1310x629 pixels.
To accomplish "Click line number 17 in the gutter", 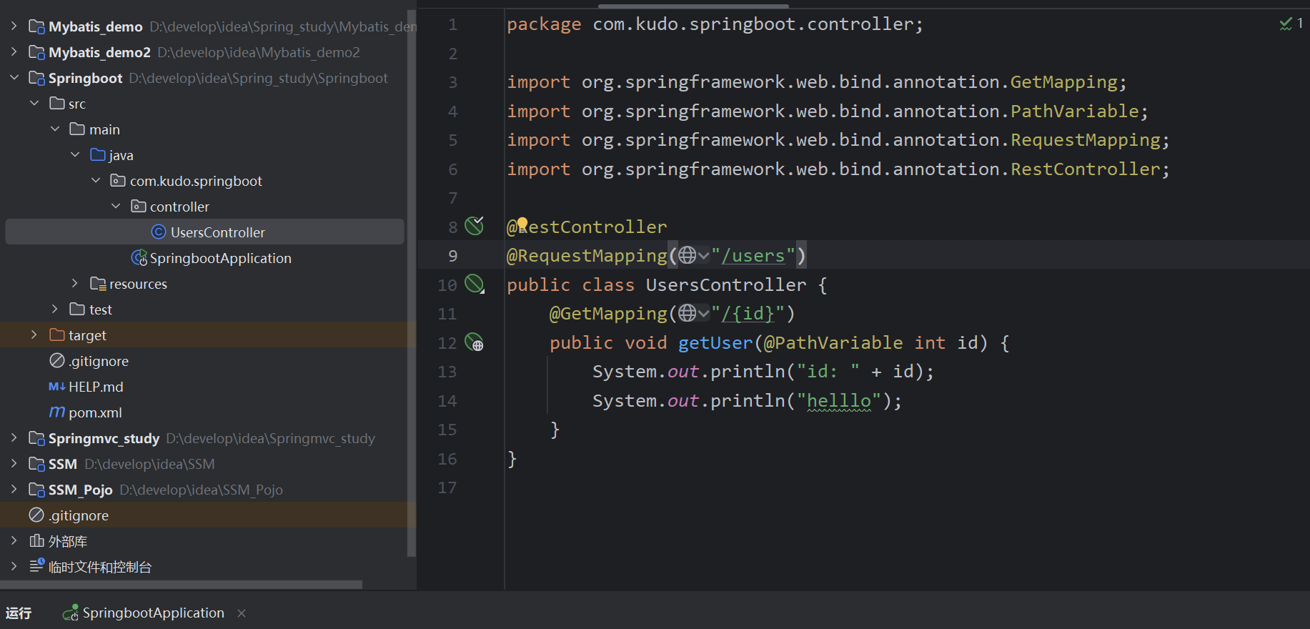I will pos(447,487).
